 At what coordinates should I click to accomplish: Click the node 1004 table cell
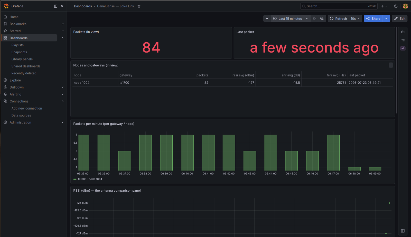[95, 83]
